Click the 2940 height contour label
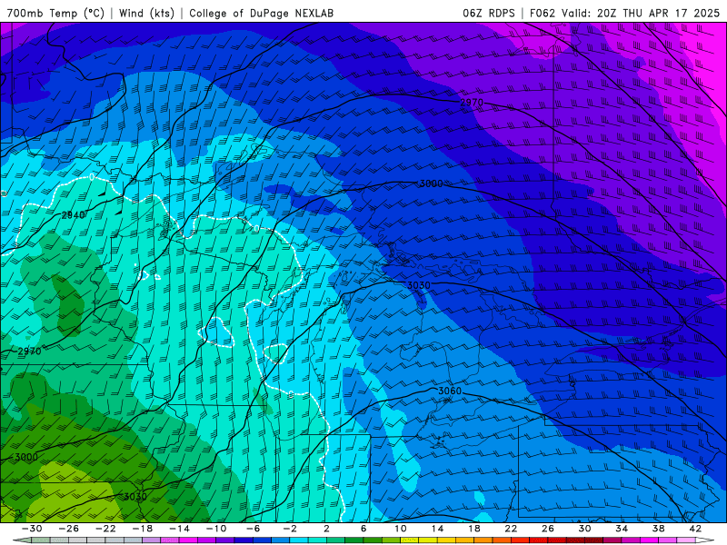 [x=74, y=215]
